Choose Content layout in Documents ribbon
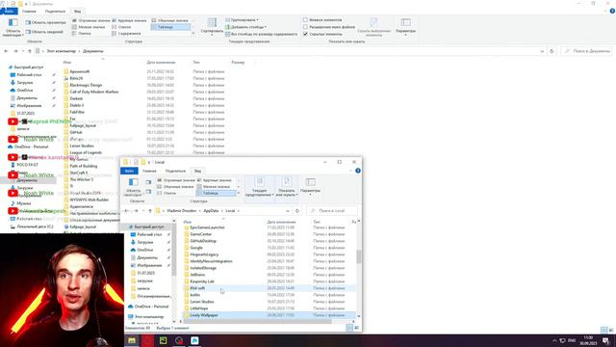 tap(126, 34)
